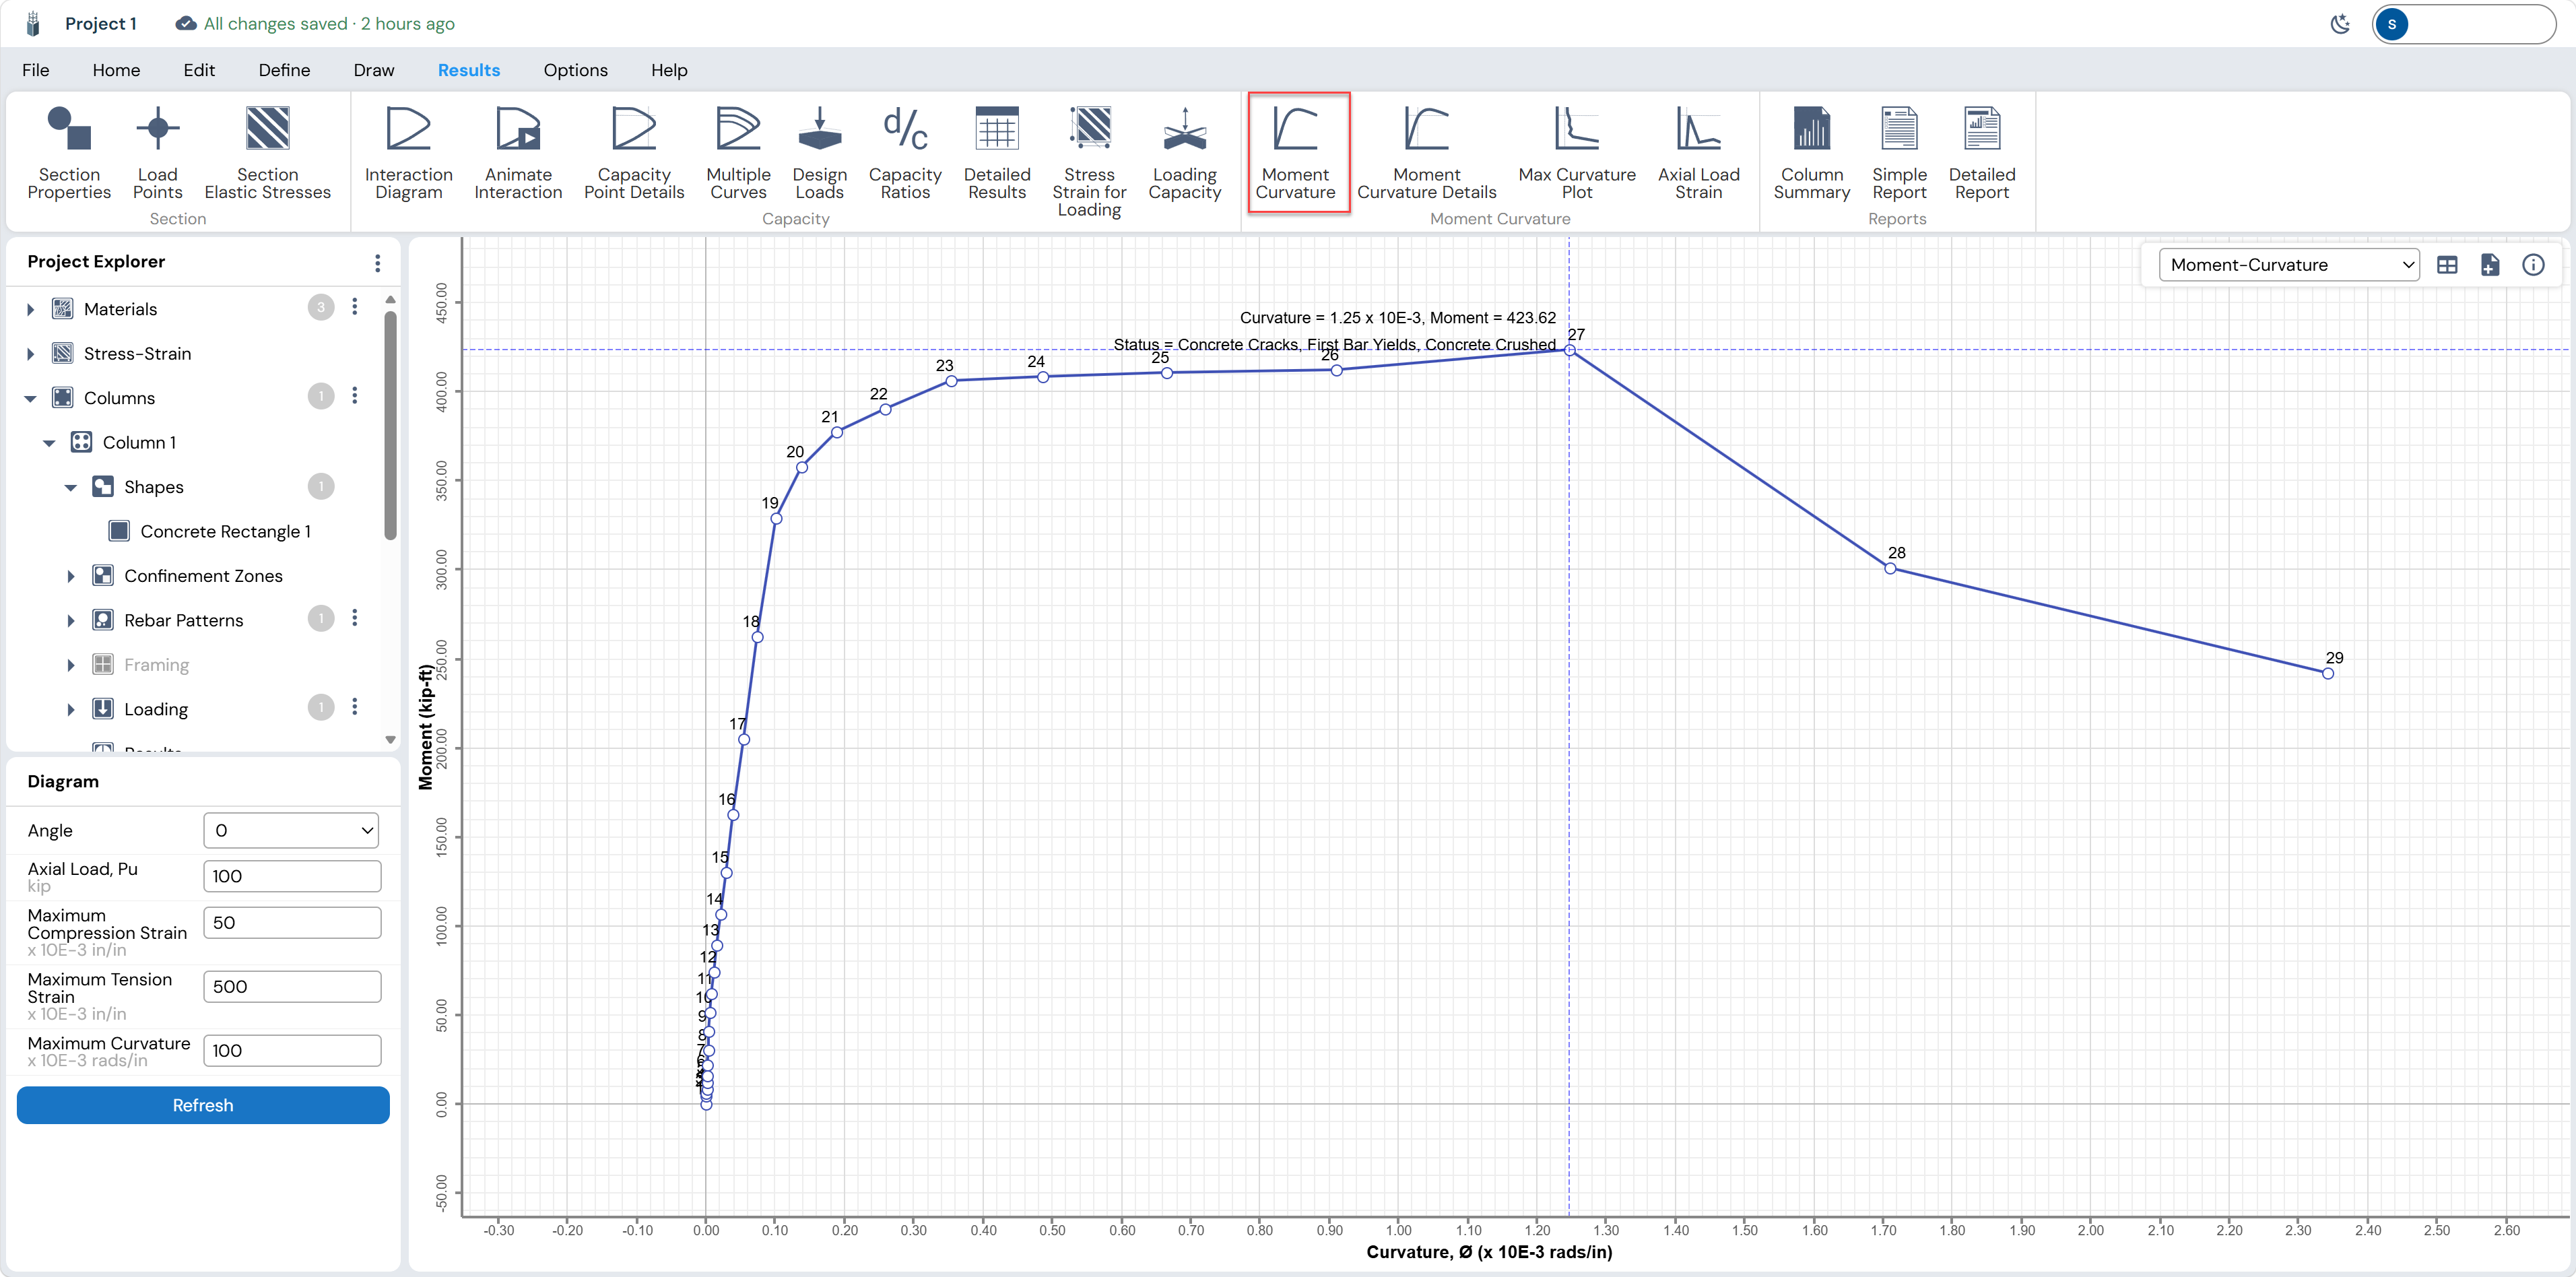2576x1277 pixels.
Task: Expand the Rebar Patterns node
Action: point(71,621)
